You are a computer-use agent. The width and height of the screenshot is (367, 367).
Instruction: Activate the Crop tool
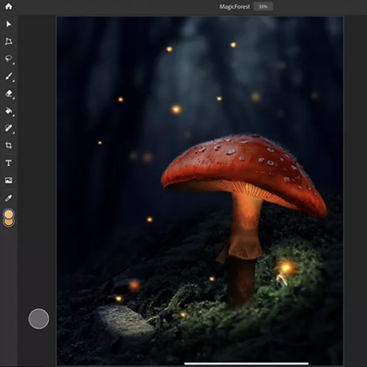pyautogui.click(x=9, y=146)
